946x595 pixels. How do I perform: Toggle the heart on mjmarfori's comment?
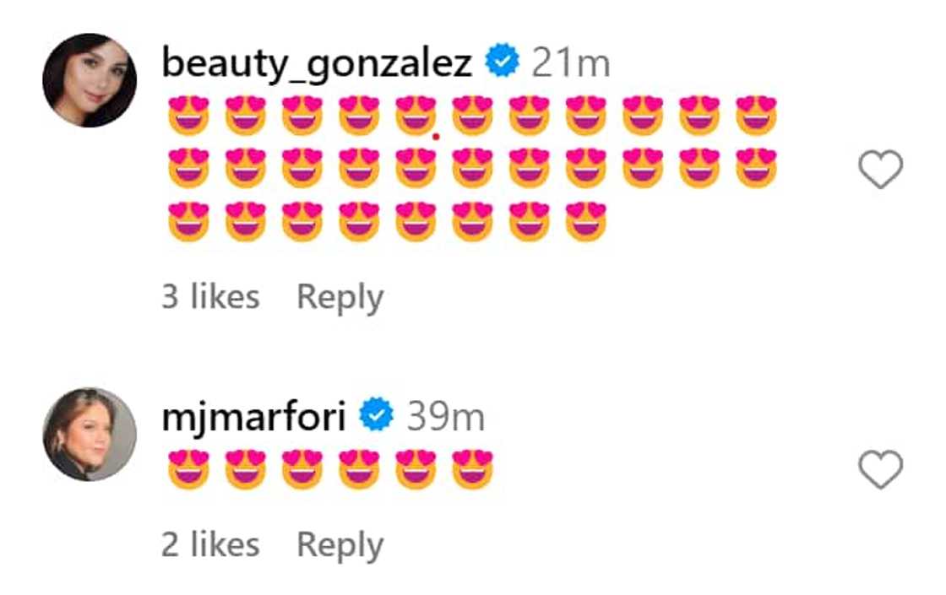pos(880,469)
